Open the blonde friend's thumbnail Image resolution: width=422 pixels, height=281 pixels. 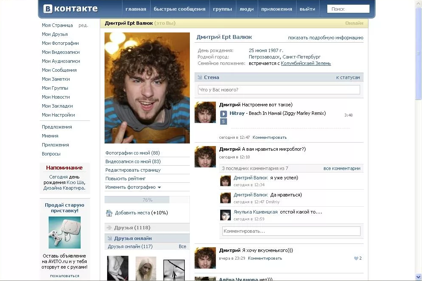146,268
